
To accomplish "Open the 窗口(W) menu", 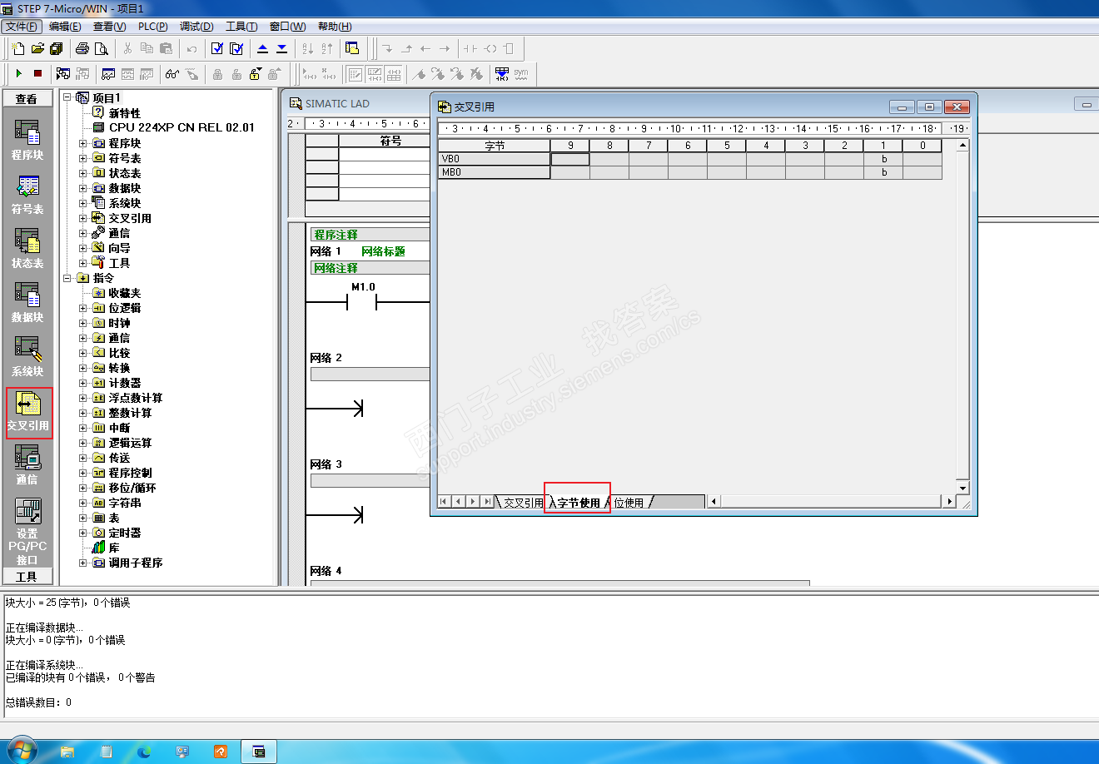I will click(287, 27).
